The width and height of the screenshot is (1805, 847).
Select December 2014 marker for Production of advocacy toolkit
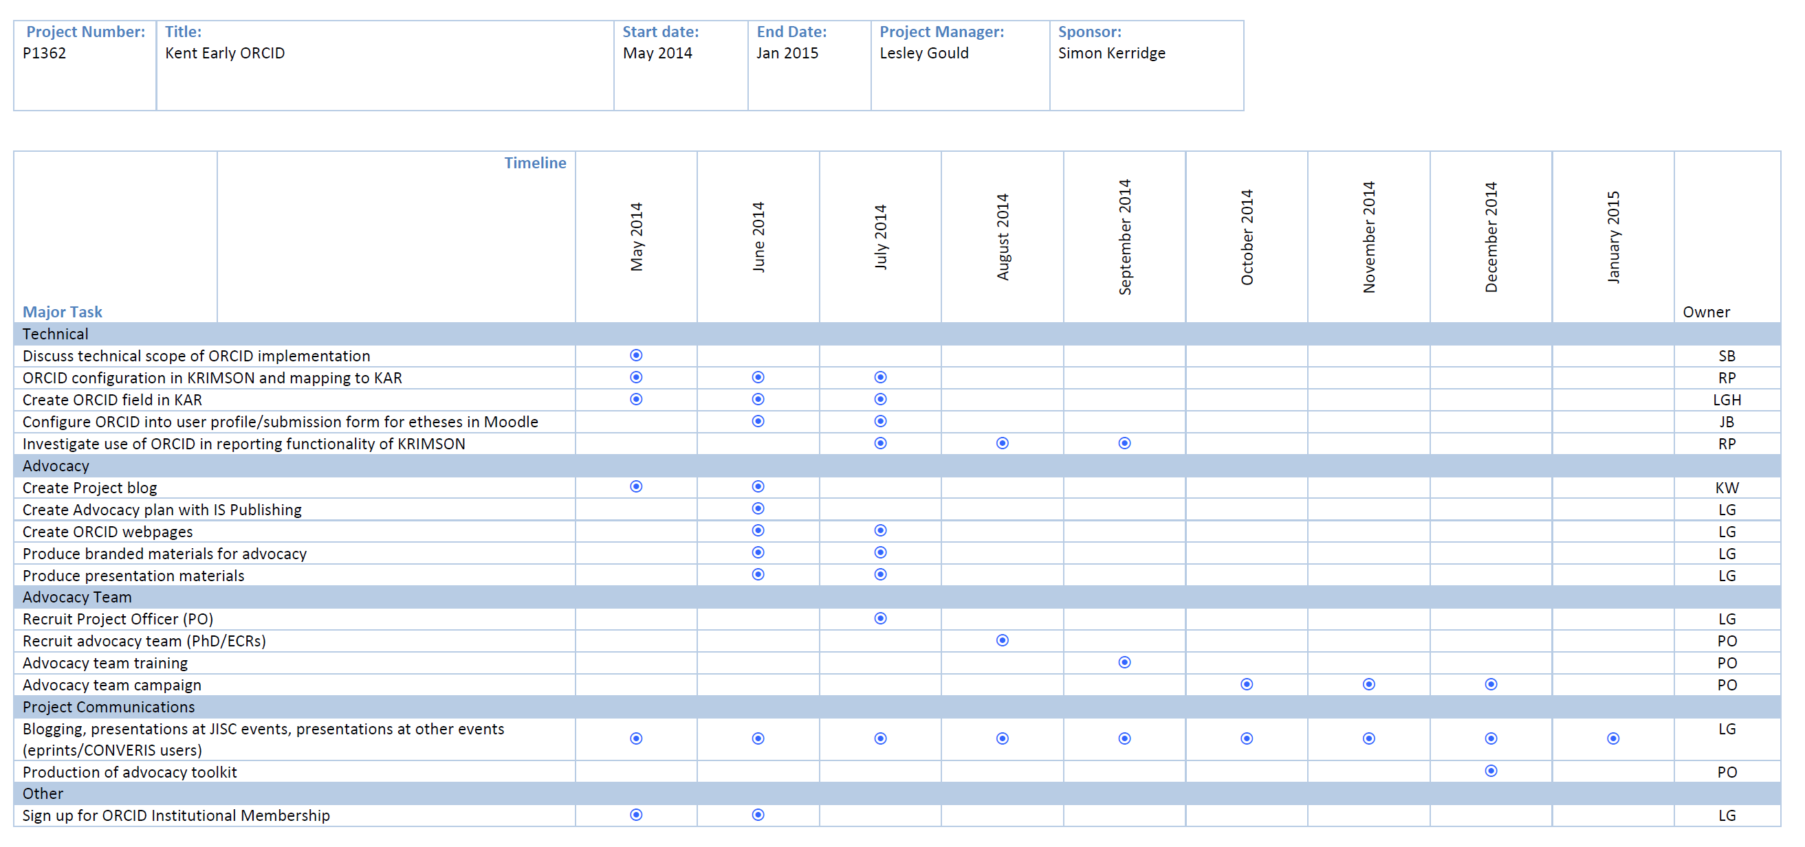click(1490, 771)
